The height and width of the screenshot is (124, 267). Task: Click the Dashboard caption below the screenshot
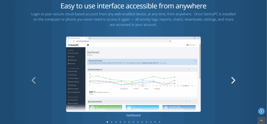133,115
